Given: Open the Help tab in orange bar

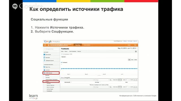Looking at the screenshot, I should (135, 45).
